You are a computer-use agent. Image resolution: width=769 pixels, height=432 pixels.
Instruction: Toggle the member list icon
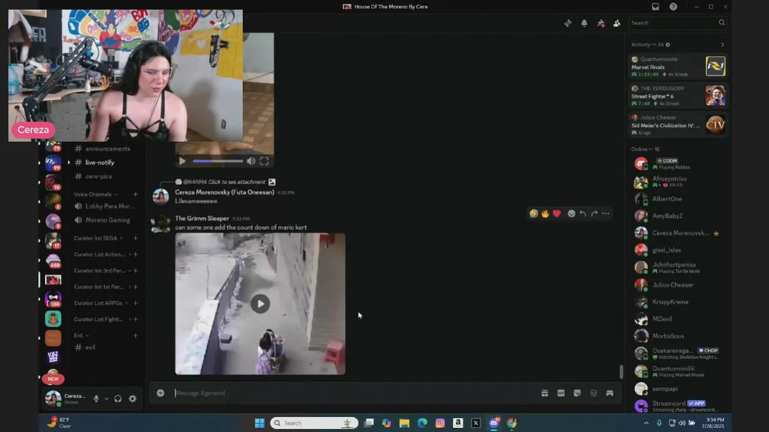tap(616, 23)
